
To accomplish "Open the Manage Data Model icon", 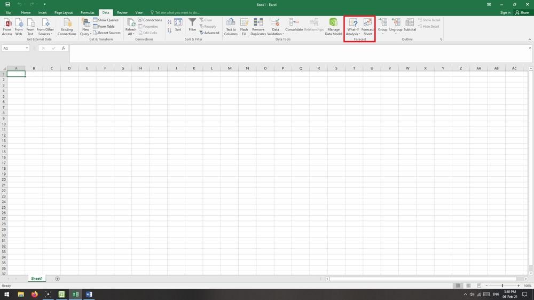I will coord(333,27).
